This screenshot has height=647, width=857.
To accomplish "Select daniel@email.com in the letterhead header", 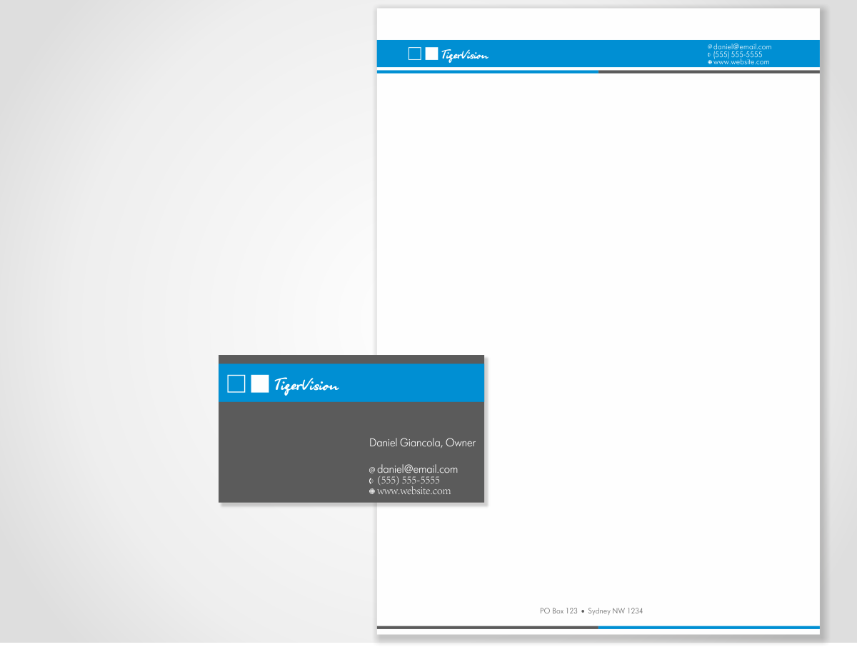I will pyautogui.click(x=743, y=47).
